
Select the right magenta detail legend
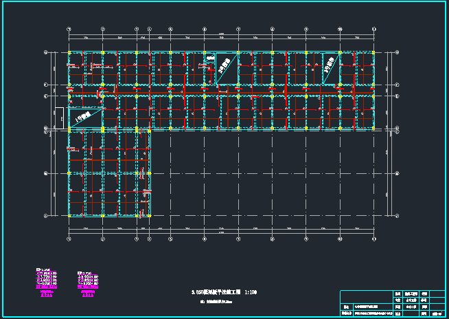87,282
